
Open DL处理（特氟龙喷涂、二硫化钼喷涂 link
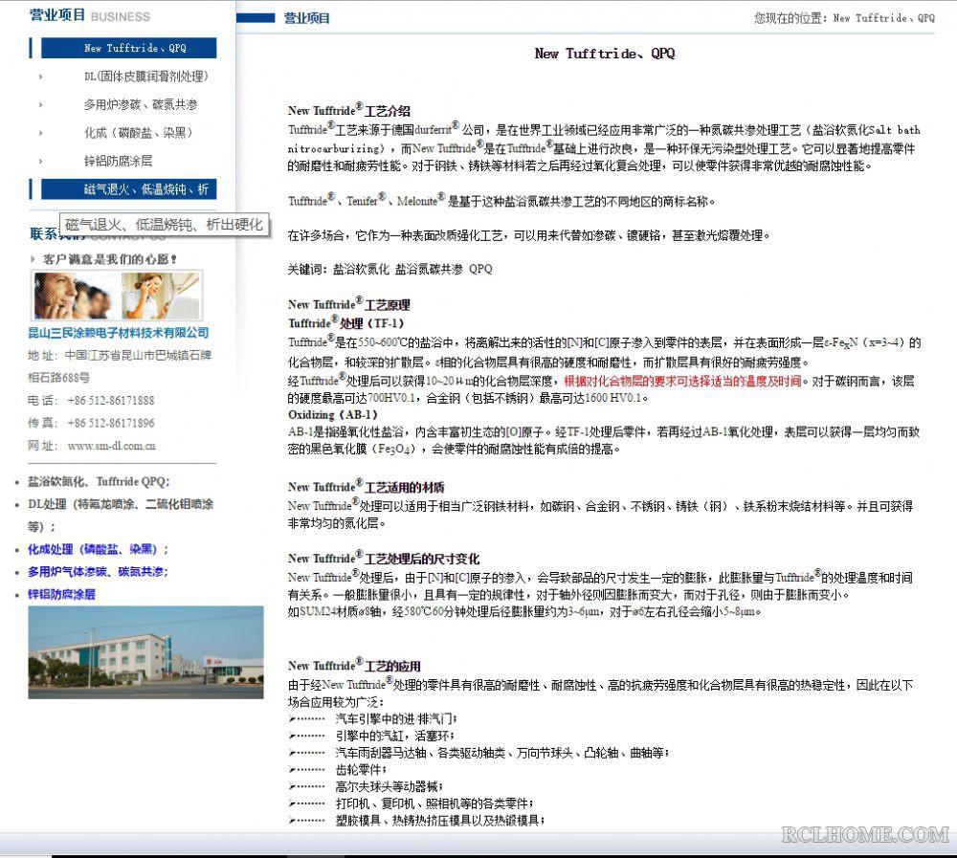pyautogui.click(x=121, y=504)
